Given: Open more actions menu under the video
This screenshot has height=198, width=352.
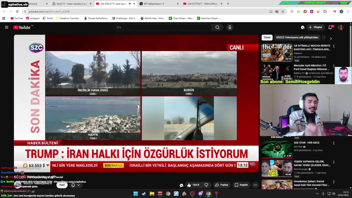Looking at the screenshot, I should (255, 185).
